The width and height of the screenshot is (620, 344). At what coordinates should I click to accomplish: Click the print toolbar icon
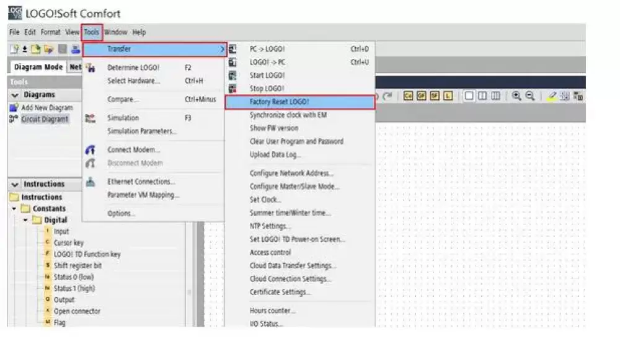pos(76,49)
